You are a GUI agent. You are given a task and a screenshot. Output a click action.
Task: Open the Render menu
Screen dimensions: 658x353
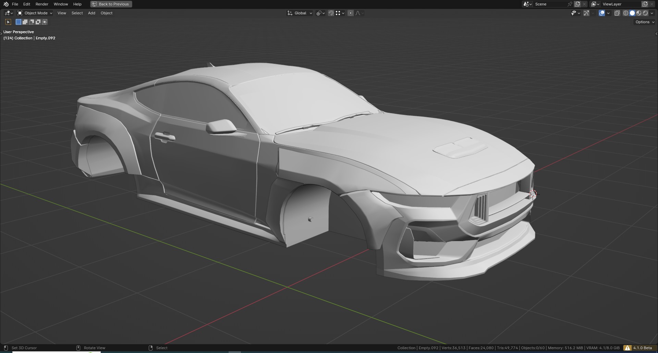(x=42, y=4)
